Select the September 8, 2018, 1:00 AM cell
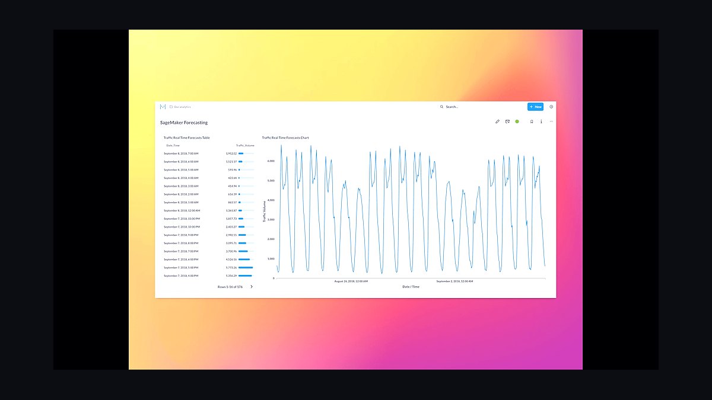 [x=181, y=202]
